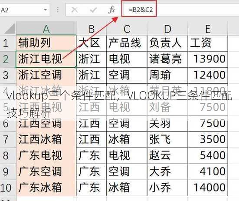Click salary cell 12400

pos(208,75)
